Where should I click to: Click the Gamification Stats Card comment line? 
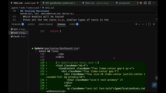point(77,63)
